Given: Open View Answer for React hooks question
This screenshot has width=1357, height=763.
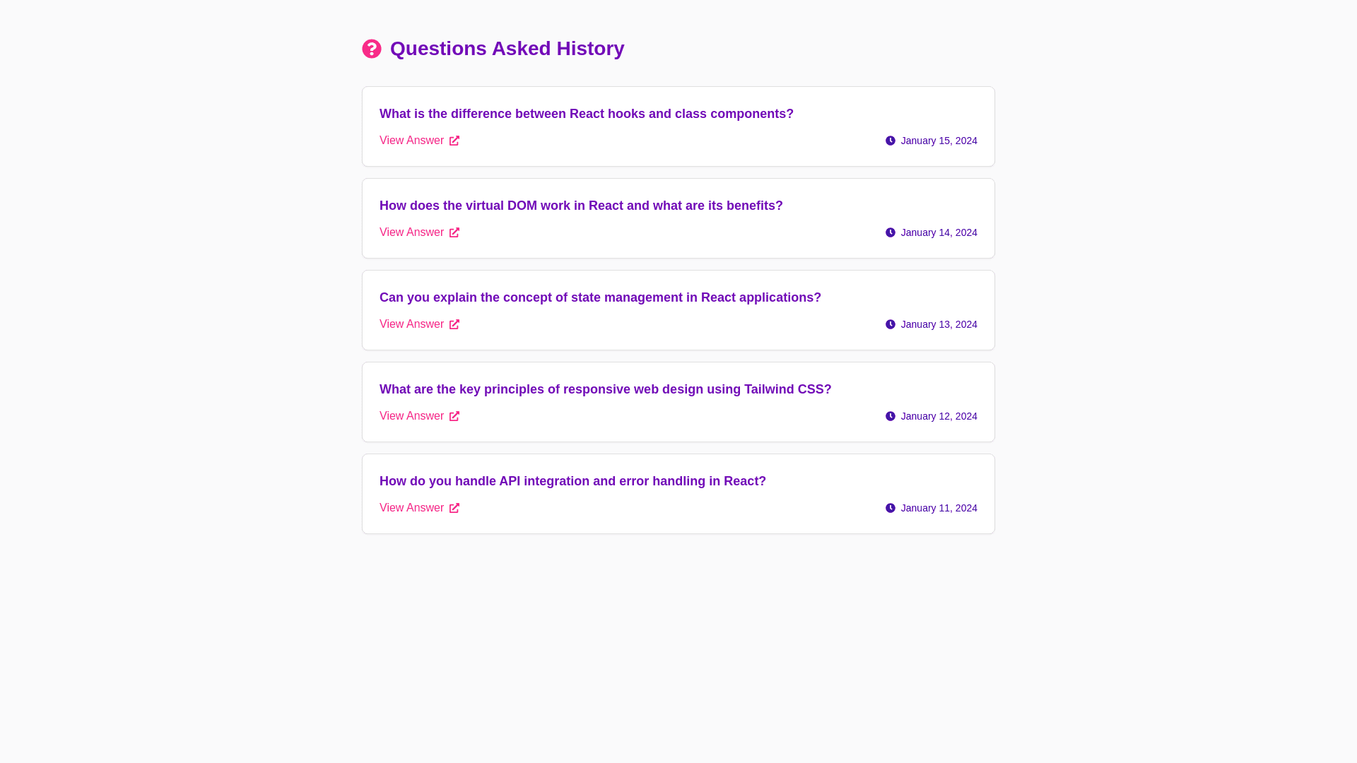Looking at the screenshot, I should click(411, 141).
